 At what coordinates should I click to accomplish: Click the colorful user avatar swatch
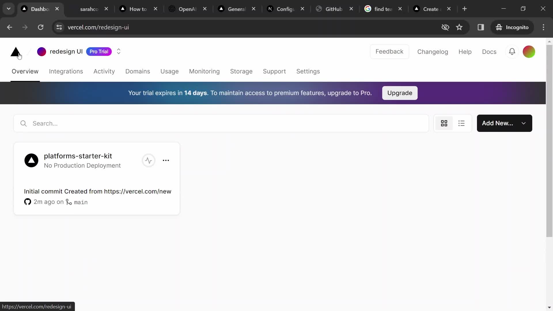pos(529,51)
